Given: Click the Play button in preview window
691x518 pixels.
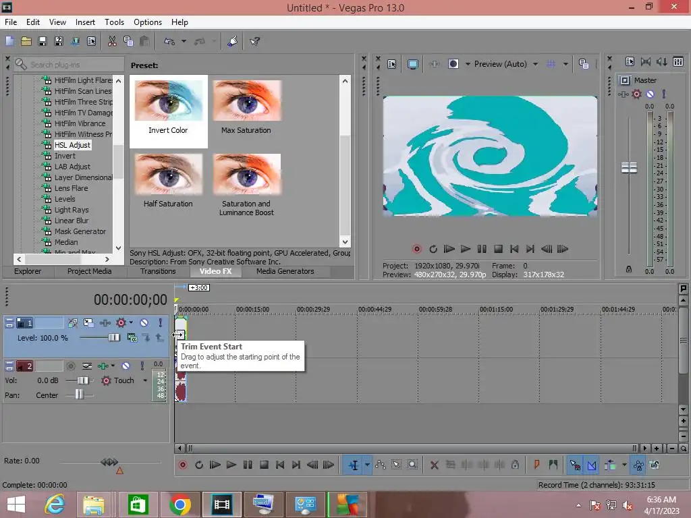Looking at the screenshot, I should point(466,249).
